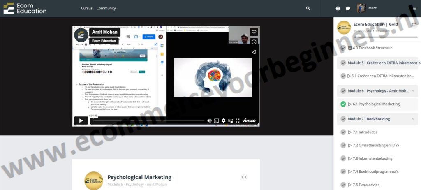Toggle completion check for 7.3 Inkomstenbelasting

(x=343, y=159)
